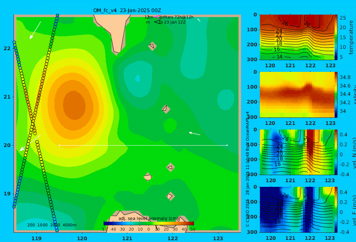
Task: Open the vel. N cross-section panel
Action: [x=297, y=152]
